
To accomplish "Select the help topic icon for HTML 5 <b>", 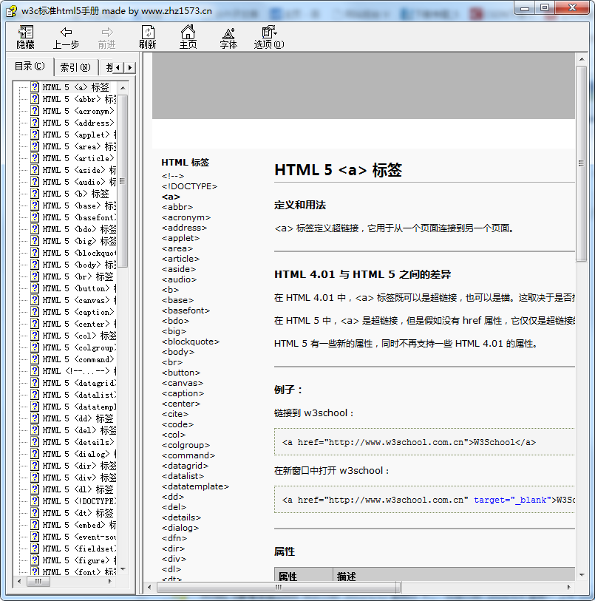I will [35, 194].
